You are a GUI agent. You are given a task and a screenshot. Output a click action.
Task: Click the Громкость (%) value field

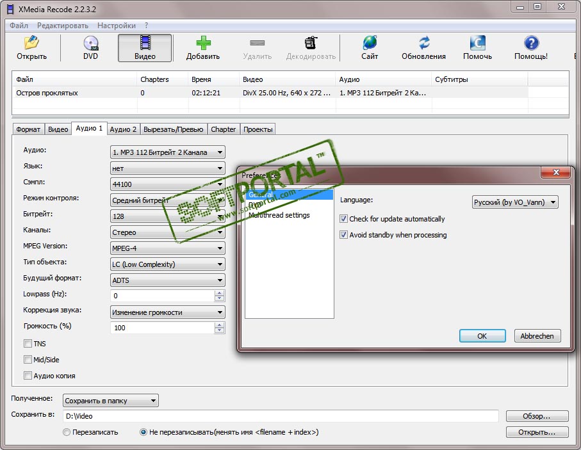[x=162, y=328]
